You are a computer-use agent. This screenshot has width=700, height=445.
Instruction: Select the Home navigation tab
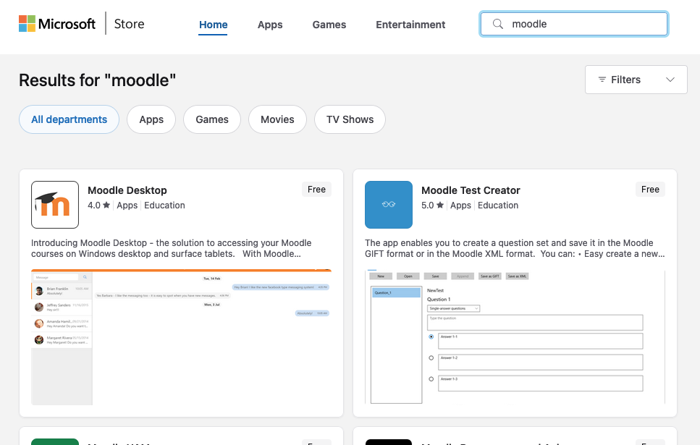click(x=214, y=25)
